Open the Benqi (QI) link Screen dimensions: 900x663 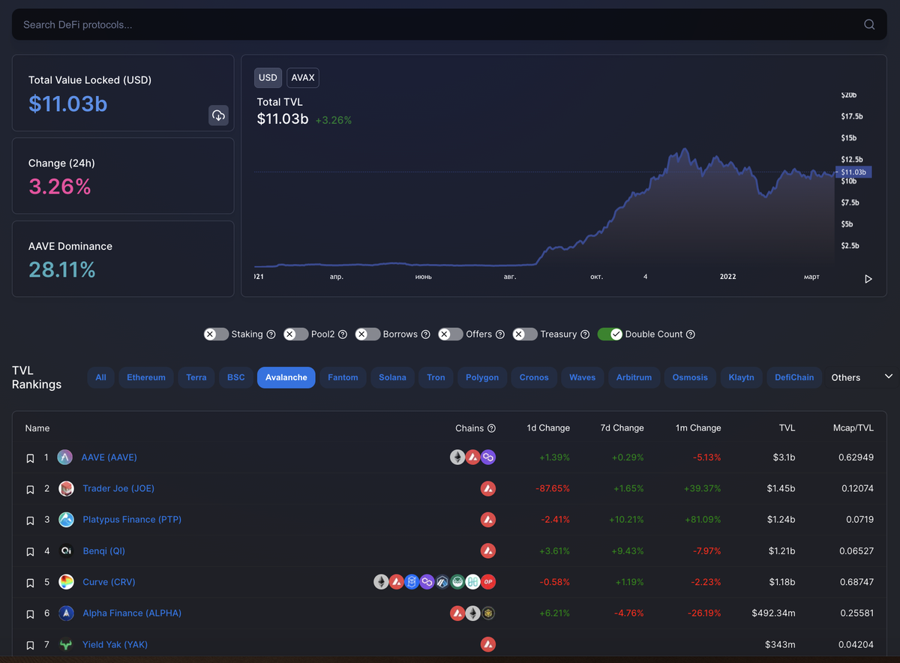(x=104, y=551)
